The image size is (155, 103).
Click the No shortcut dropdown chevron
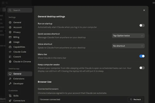point(142,46)
